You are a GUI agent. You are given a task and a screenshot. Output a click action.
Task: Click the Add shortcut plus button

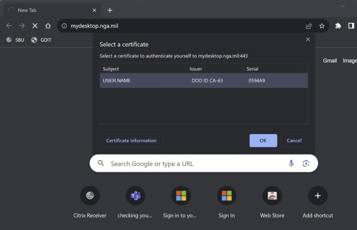pos(318,196)
